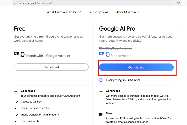Expand the What Gemini Can Do menu
The height and width of the screenshot is (125, 187).
[64, 12]
